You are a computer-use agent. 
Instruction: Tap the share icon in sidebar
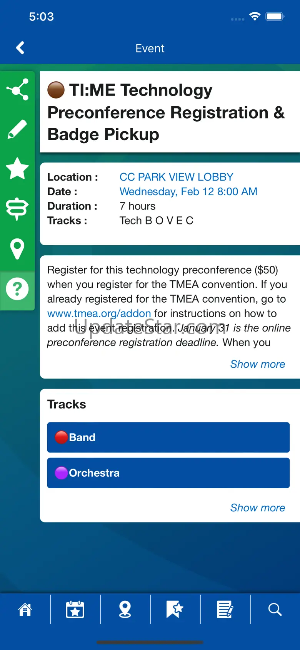click(17, 90)
